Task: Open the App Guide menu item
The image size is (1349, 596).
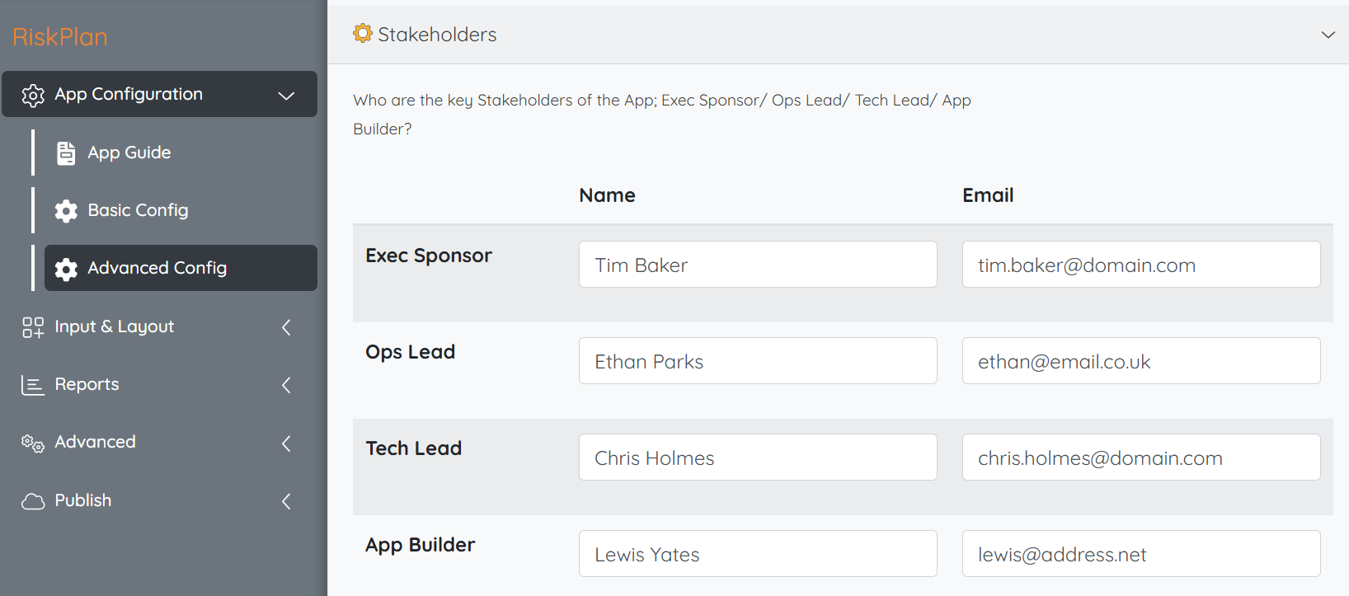Action: tap(129, 153)
